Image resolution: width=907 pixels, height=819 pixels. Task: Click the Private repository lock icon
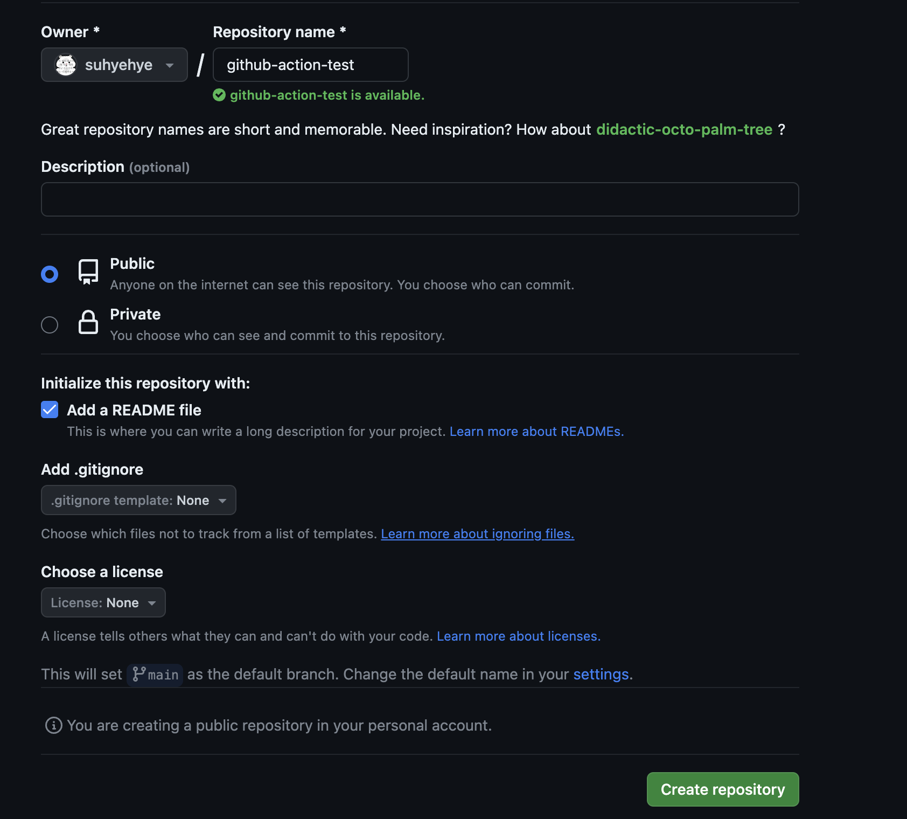(x=88, y=322)
